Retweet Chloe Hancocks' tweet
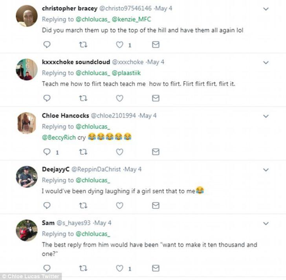This screenshot has width=286, height=280. point(83,152)
